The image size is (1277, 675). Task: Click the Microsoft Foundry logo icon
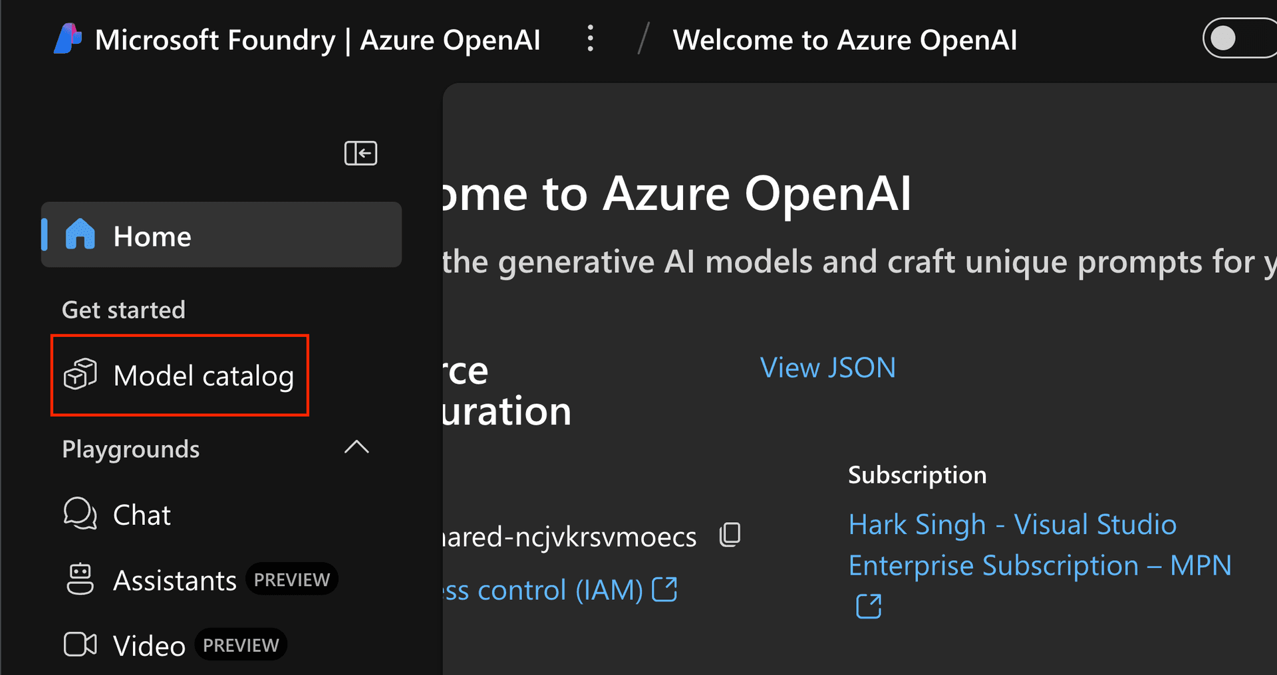click(68, 39)
